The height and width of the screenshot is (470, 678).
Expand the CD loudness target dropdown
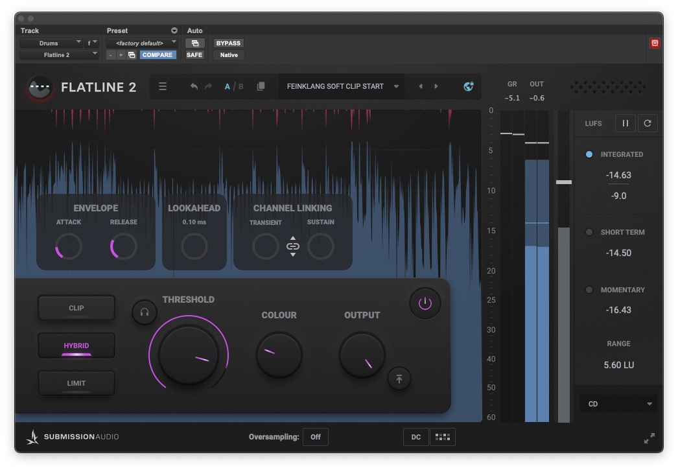(618, 404)
